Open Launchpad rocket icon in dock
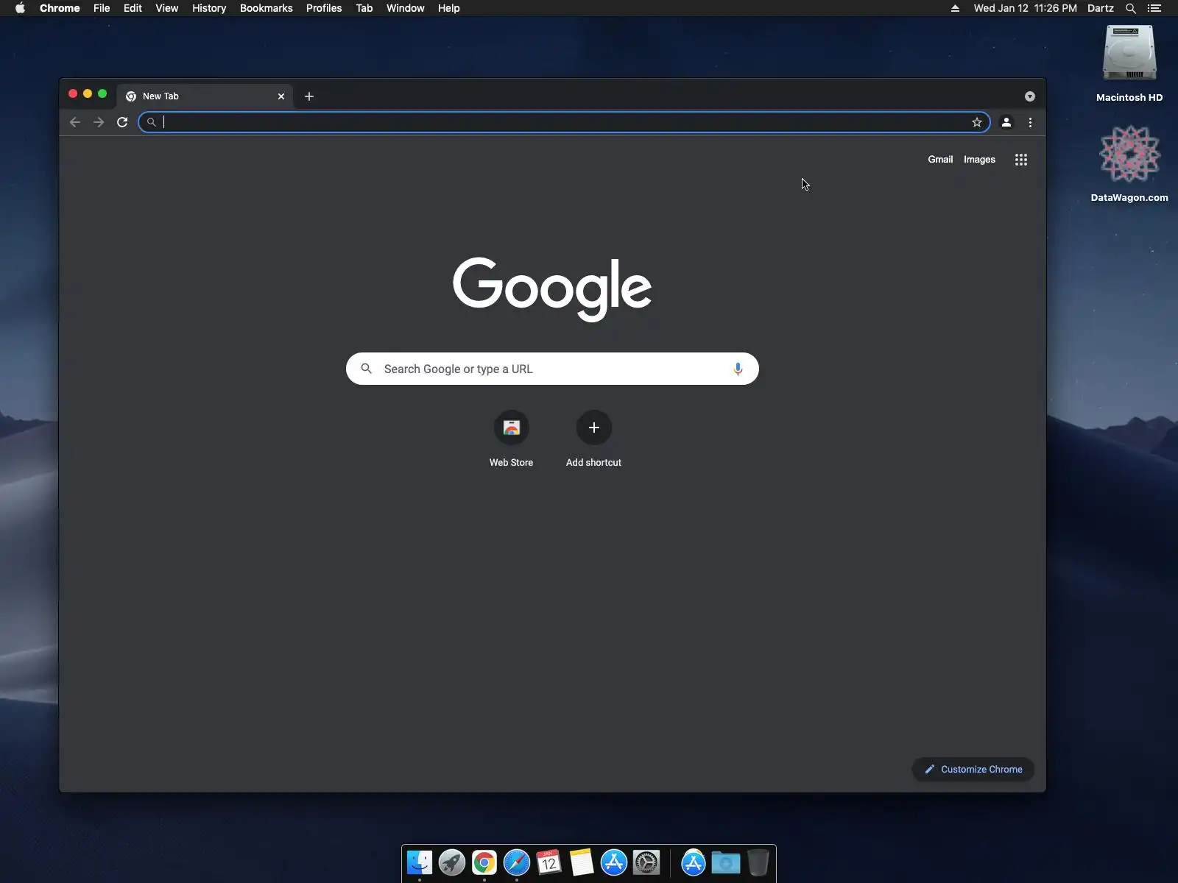Viewport: 1178px width, 883px height. pos(452,862)
